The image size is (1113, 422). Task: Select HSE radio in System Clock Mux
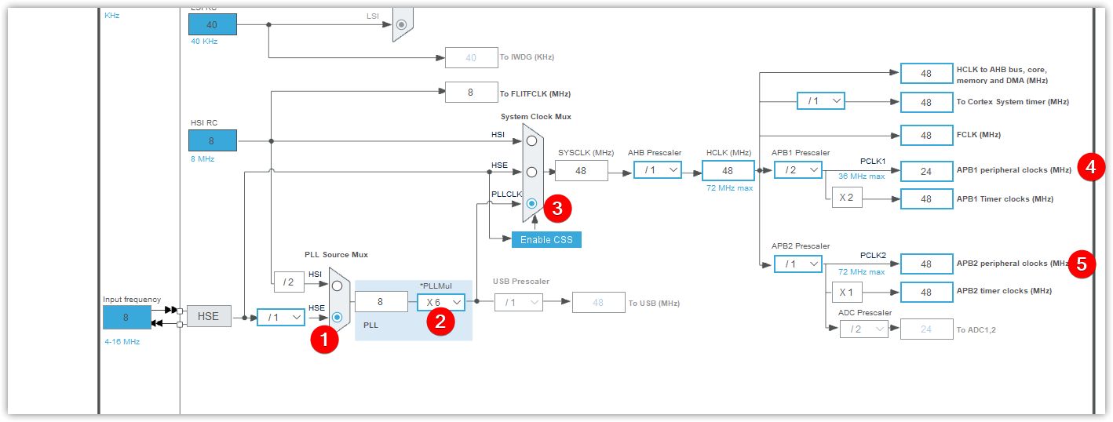[x=532, y=172]
